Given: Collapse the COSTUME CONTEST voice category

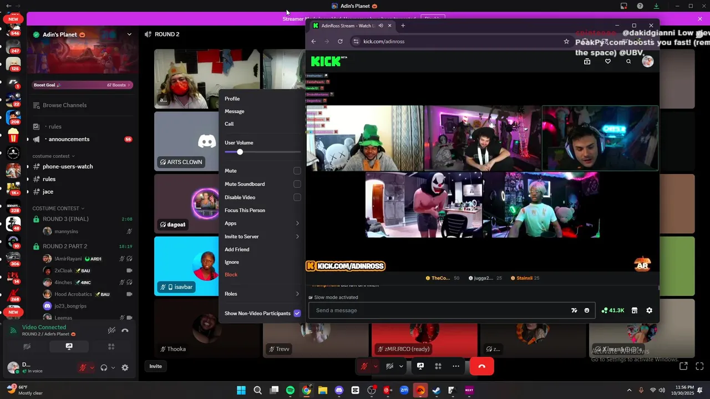Looking at the screenshot, I should (58, 208).
